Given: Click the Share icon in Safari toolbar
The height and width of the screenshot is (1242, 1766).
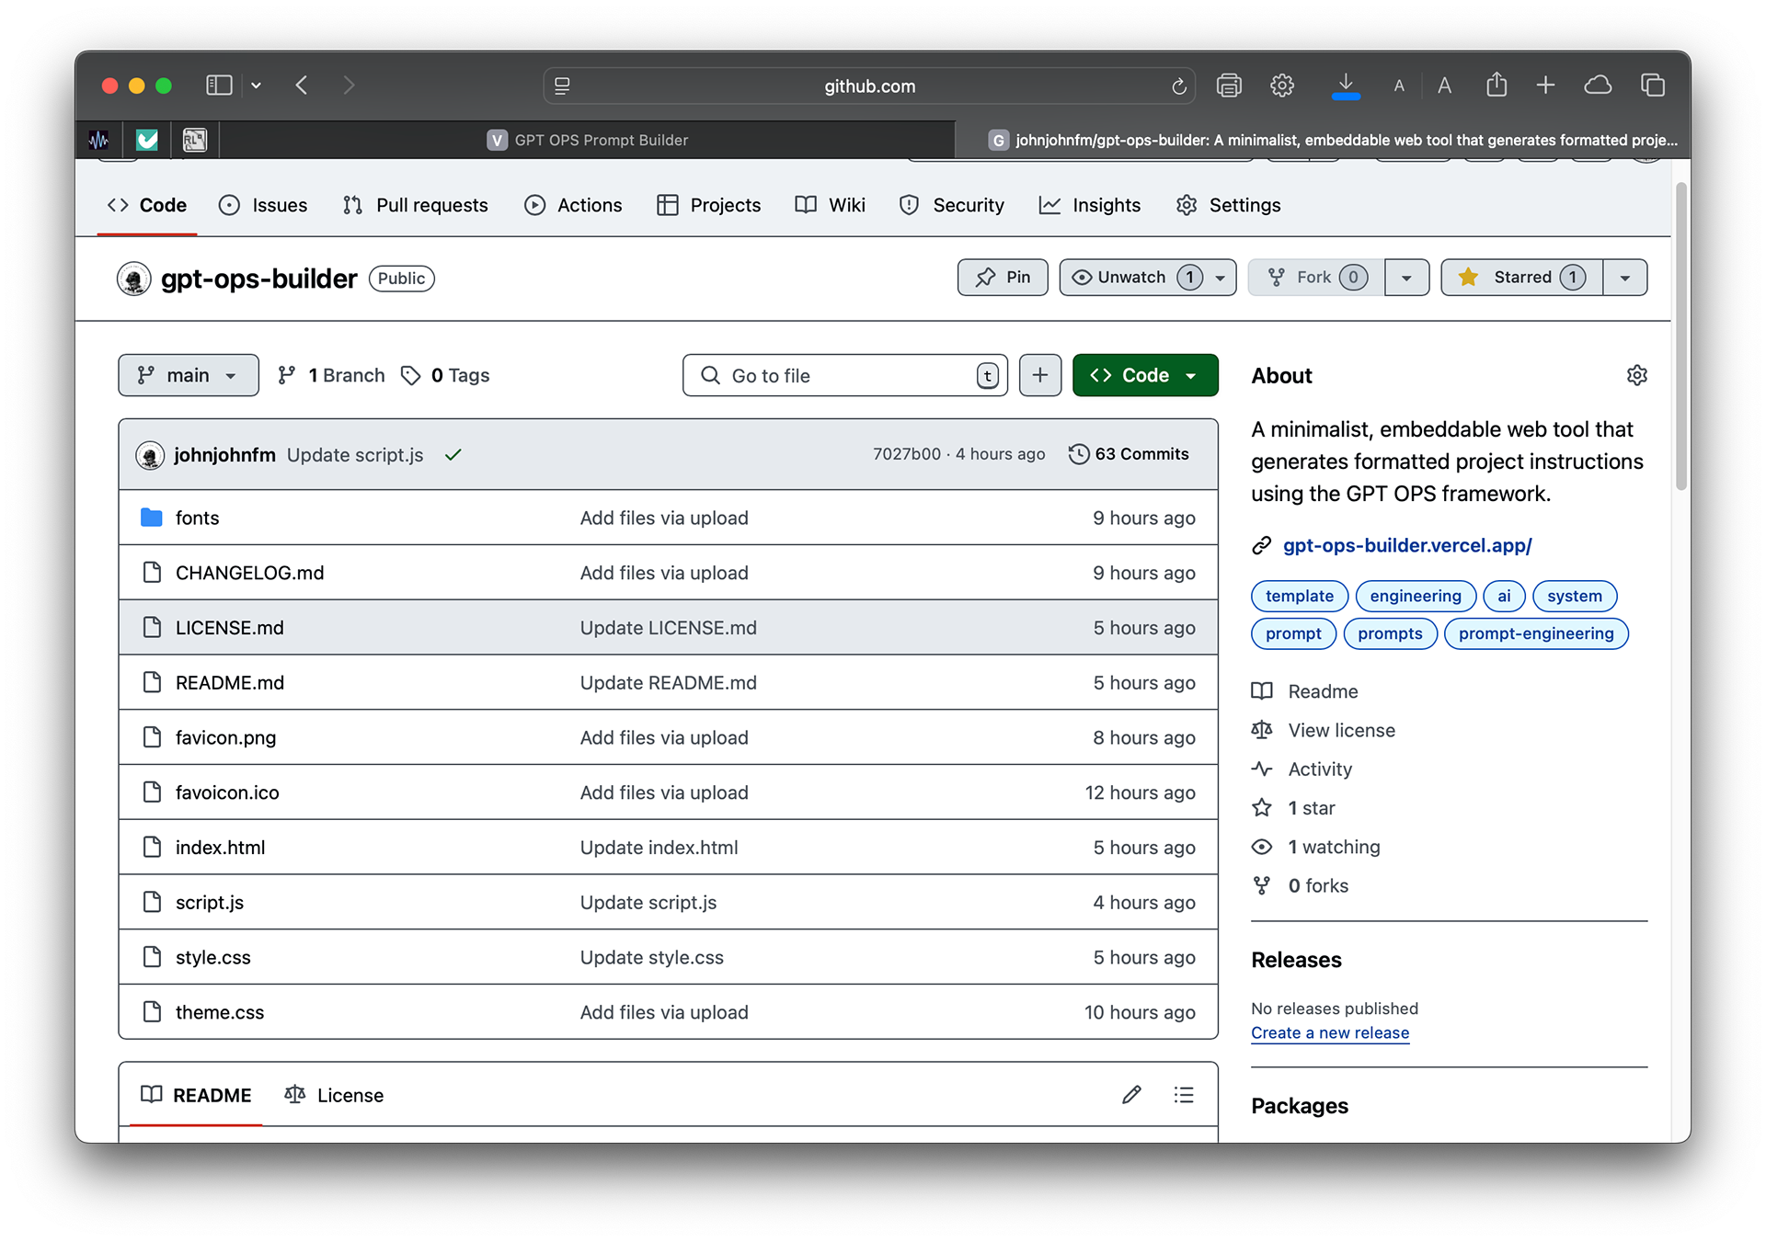Looking at the screenshot, I should click(1497, 85).
